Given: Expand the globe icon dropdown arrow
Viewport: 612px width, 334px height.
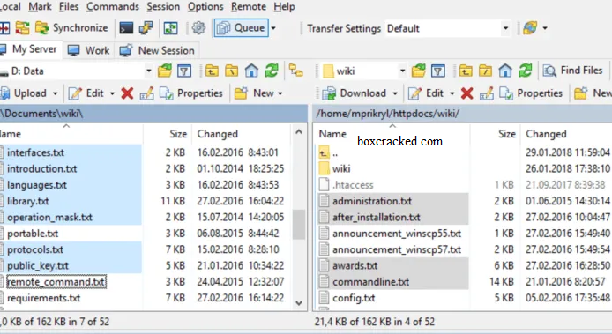Looking at the screenshot, I should click(545, 28).
